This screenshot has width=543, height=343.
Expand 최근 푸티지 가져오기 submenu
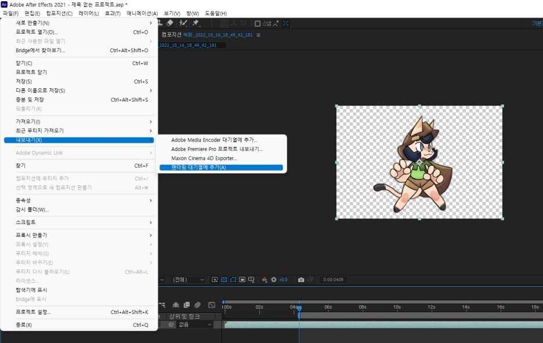tap(79, 130)
